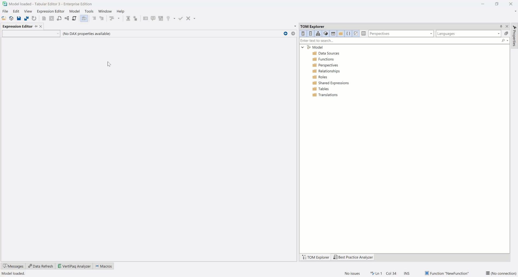518x277 pixels.
Task: Click the blue Save model icon
Action: click(19, 18)
